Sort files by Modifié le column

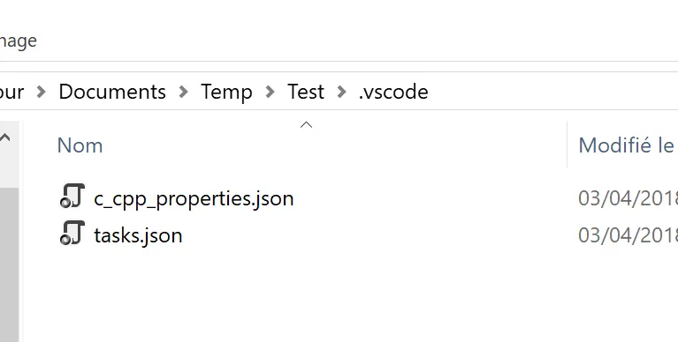[626, 145]
